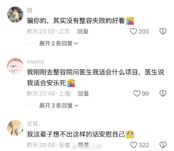Screen dimensions: 174x151
Task: Open 左耳.'s anime profile avatar
Action: pyautogui.click(x=15, y=128)
